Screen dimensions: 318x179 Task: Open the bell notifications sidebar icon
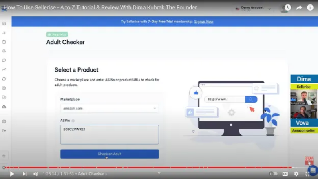tap(4, 51)
